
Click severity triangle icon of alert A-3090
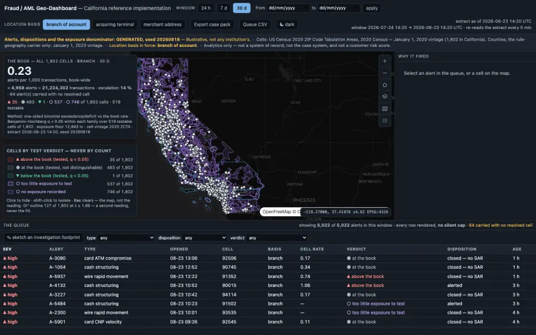[5, 258]
